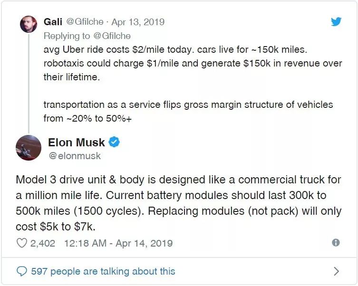Click the Replying to @Gfilche mention
The width and height of the screenshot is (358, 286).
(112, 36)
